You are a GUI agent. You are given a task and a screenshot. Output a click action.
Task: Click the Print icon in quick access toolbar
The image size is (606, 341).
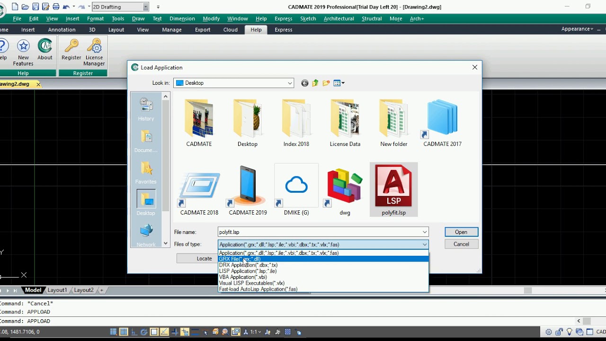tap(56, 7)
